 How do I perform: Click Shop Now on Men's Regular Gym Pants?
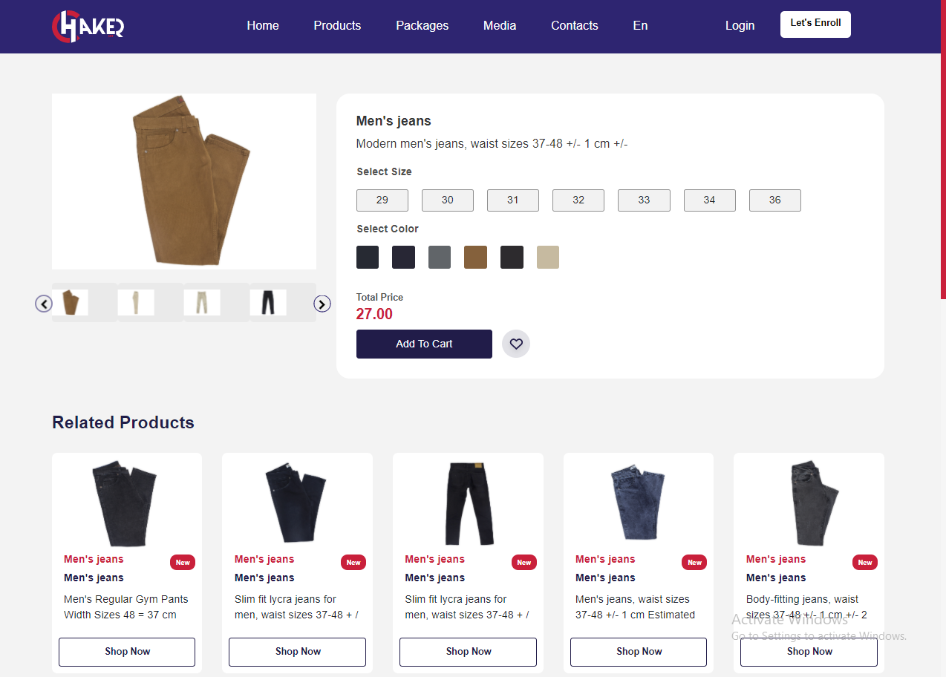pyautogui.click(x=127, y=652)
